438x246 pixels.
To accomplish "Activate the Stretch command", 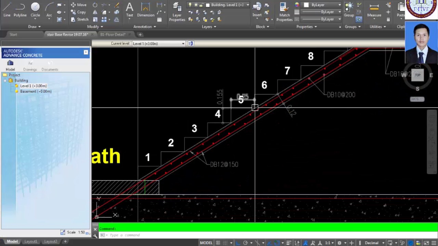I will point(79,19).
